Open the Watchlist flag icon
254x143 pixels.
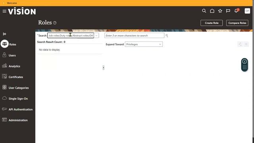[x=228, y=11]
